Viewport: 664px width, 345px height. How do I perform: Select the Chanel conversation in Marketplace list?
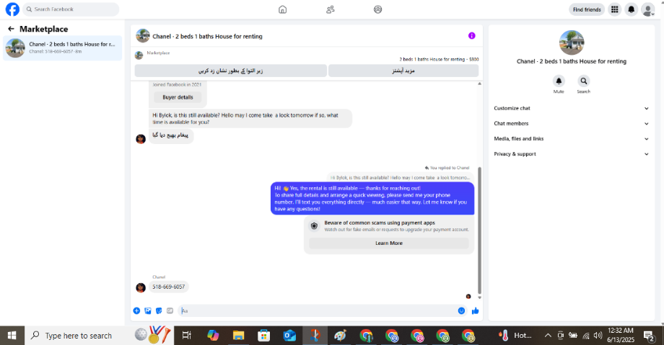(62, 48)
